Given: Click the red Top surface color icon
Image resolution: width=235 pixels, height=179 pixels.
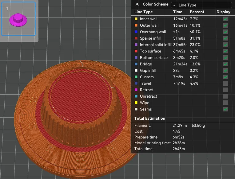Looking at the screenshot, I should (136, 51).
